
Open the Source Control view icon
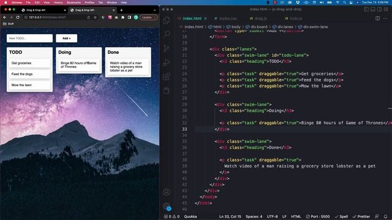click(167, 48)
